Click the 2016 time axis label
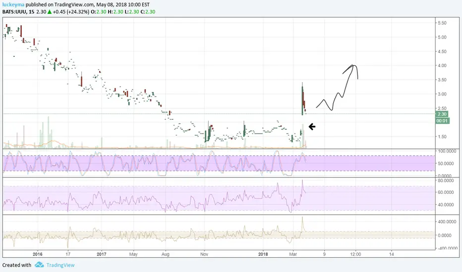This screenshot has width=462, height=272. pos(37,254)
